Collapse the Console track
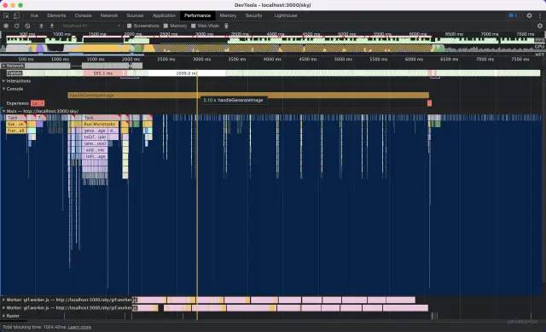Screen dimensions: 546x332 click(3, 89)
